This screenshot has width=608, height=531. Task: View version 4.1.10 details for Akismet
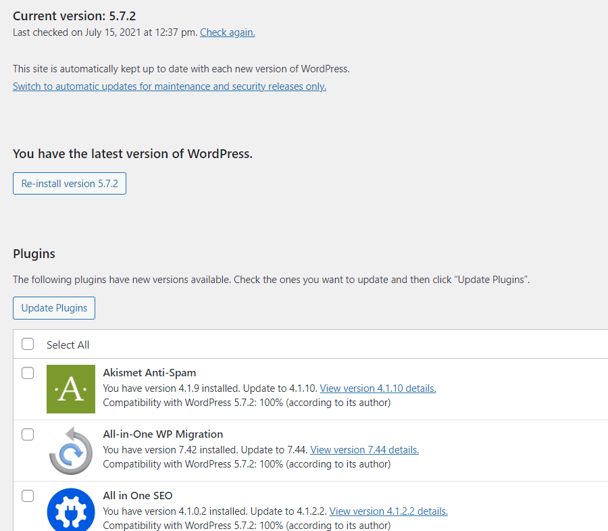378,388
